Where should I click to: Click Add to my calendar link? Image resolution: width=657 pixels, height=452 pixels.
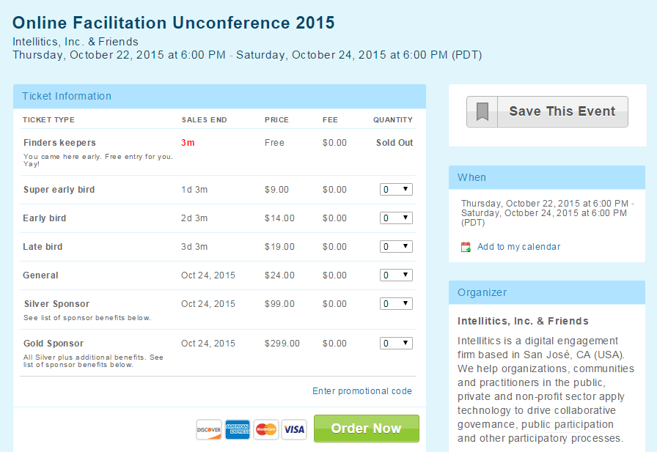click(x=518, y=247)
